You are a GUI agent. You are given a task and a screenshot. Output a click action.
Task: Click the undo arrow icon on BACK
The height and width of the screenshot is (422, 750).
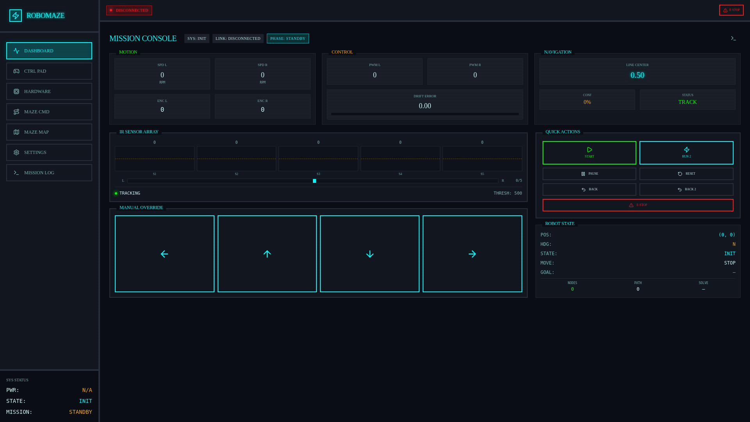[x=584, y=190]
